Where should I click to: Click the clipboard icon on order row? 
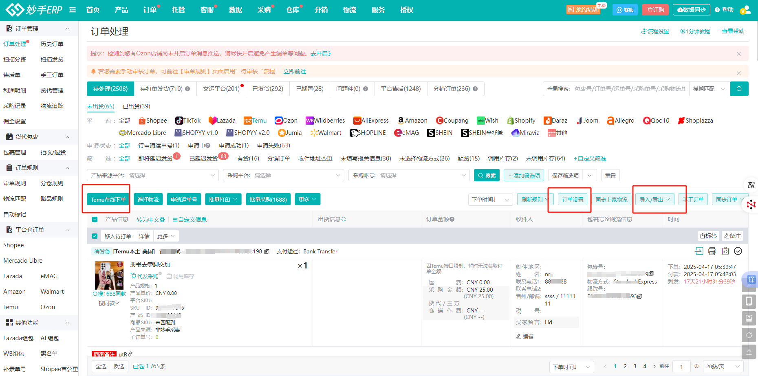pos(725,251)
